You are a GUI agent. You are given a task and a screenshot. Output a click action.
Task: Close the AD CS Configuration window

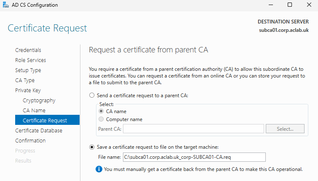[x=309, y=5]
